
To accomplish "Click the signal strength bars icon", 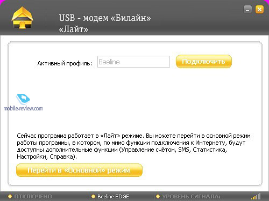I will (x=256, y=196).
